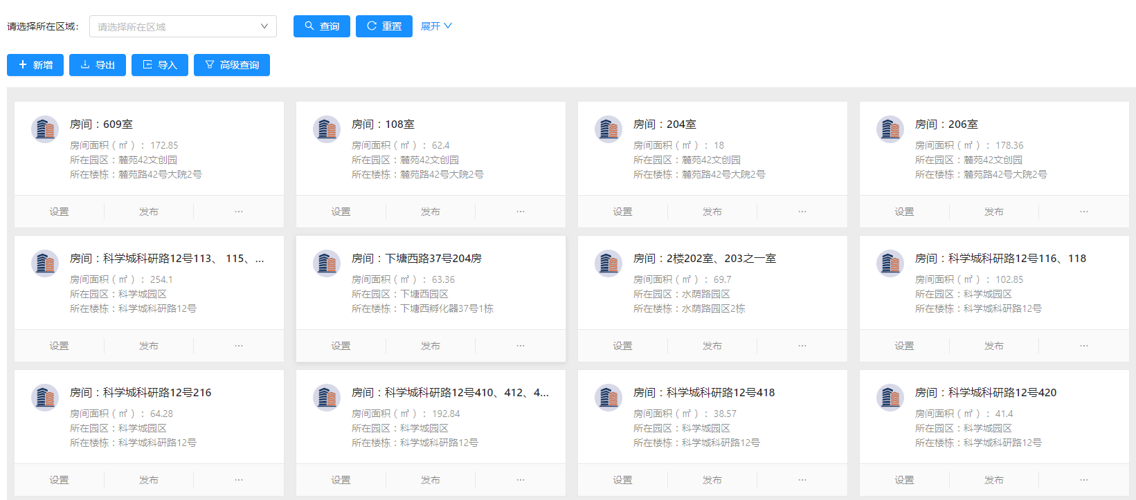Click the building avatar for 下塘西路37号204房
Screen dimensions: 1136x500
coord(327,263)
